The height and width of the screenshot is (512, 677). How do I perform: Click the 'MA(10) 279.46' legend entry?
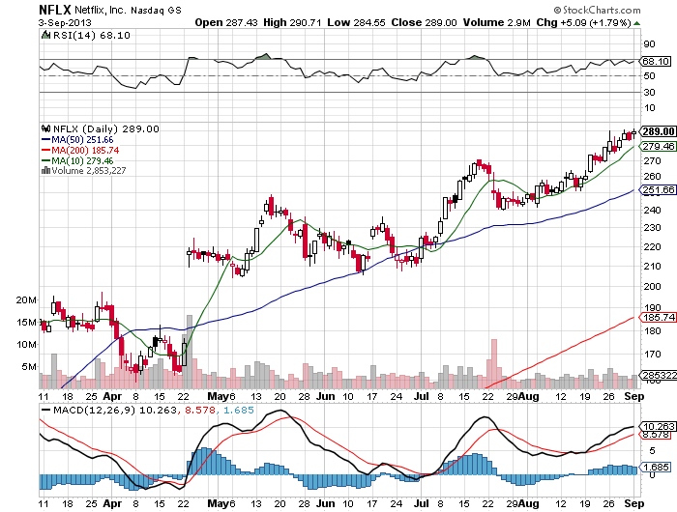[82, 161]
